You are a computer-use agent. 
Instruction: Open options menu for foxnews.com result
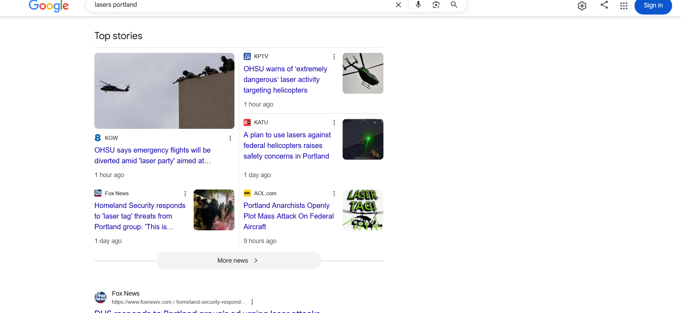coord(252,302)
